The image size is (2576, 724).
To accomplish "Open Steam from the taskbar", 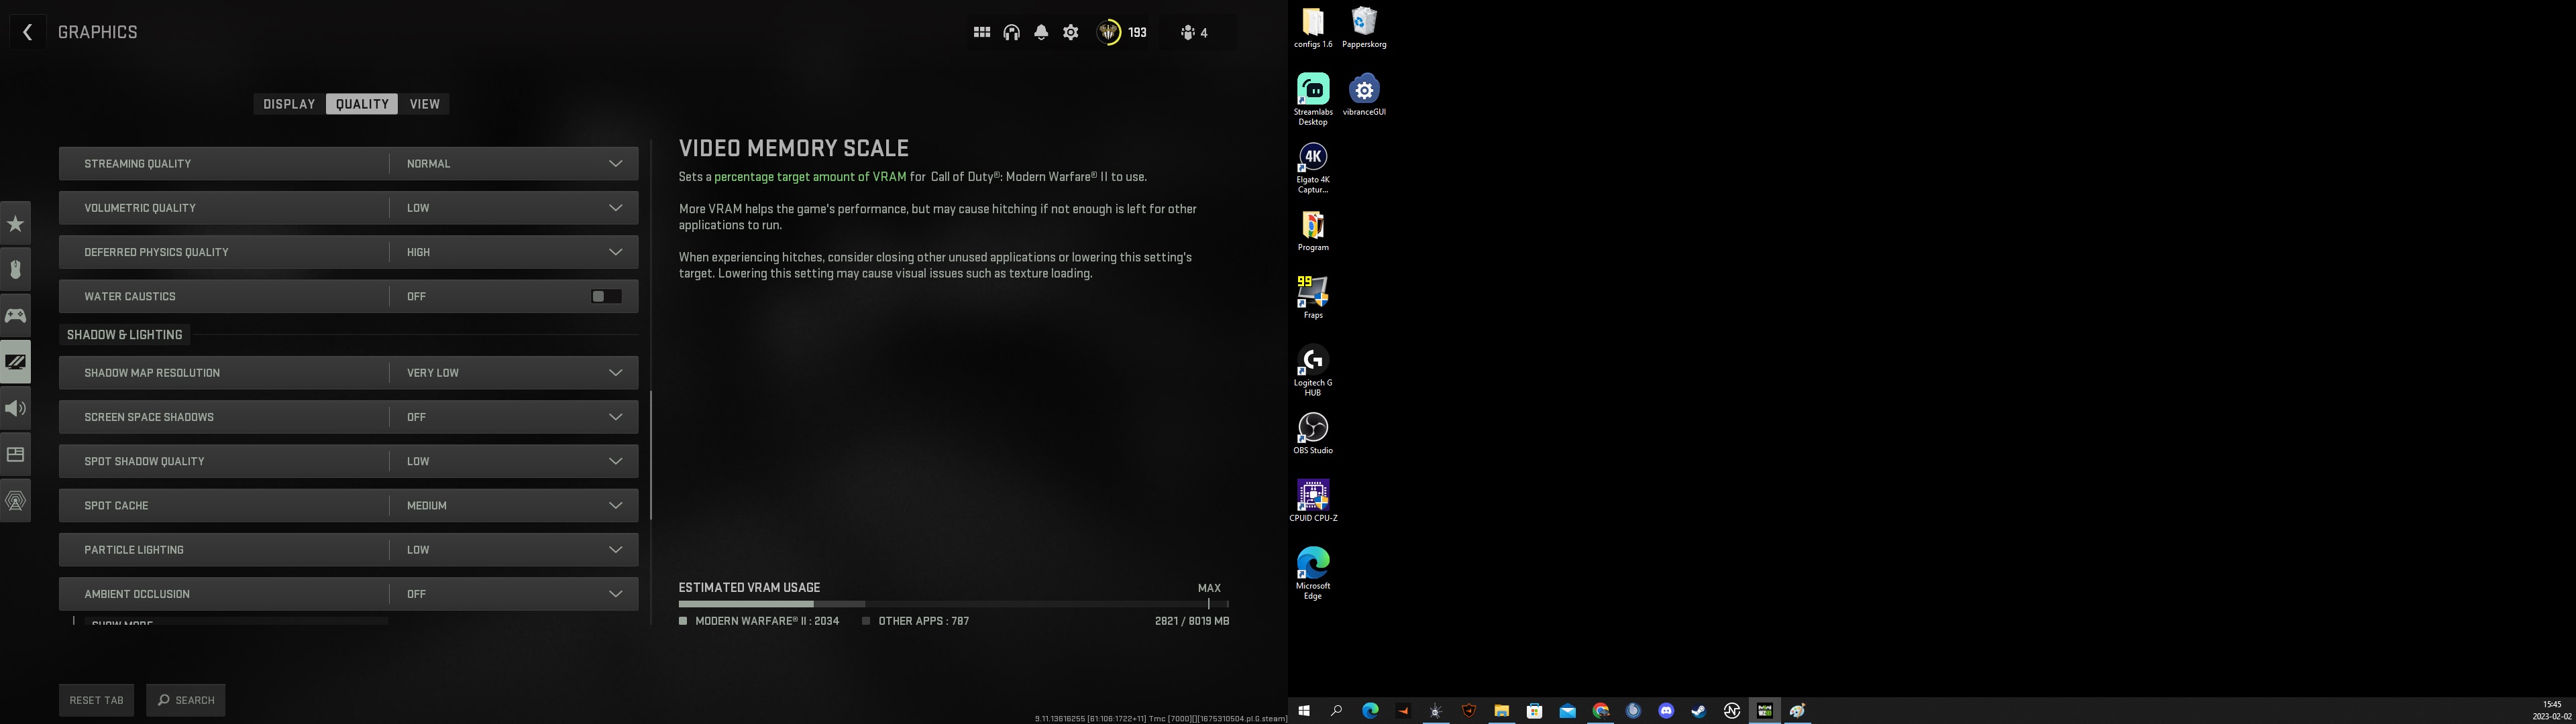I will point(1699,711).
